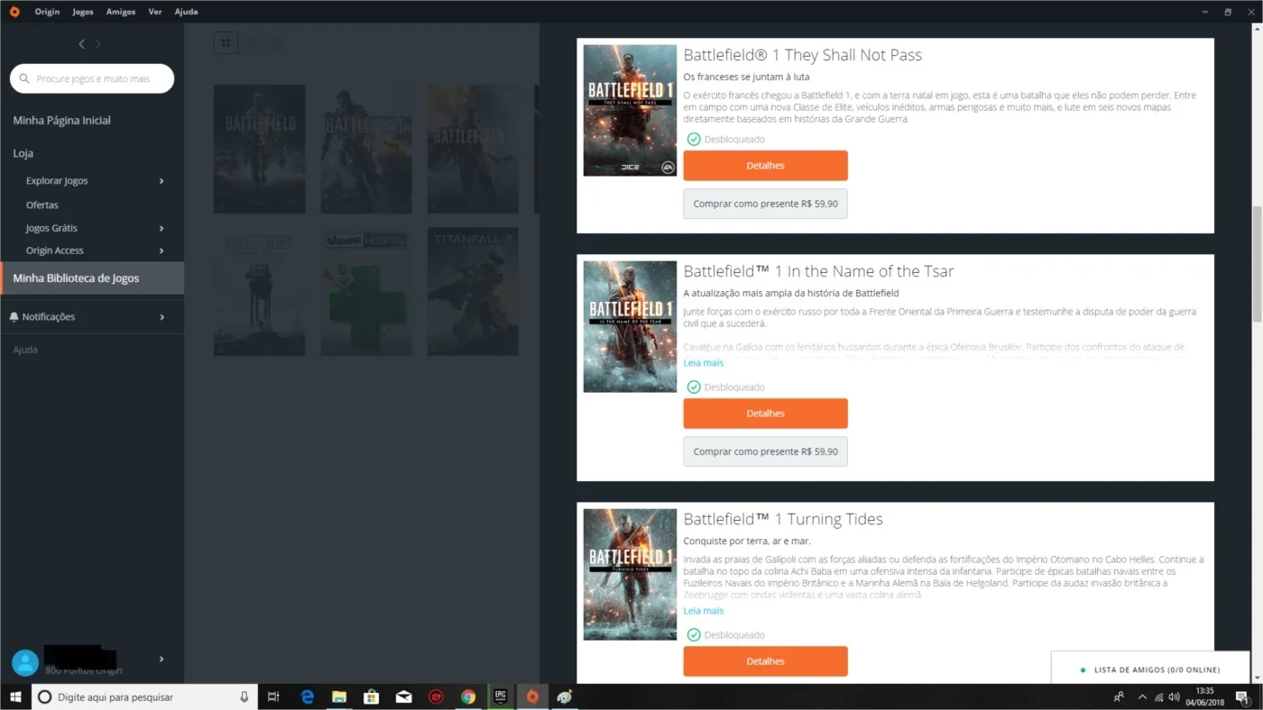The height and width of the screenshot is (710, 1263).
Task: Expand the Explorar Jogos submenu arrow
Action: (x=161, y=181)
